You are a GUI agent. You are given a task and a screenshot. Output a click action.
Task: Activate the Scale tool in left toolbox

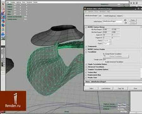point(3,25)
